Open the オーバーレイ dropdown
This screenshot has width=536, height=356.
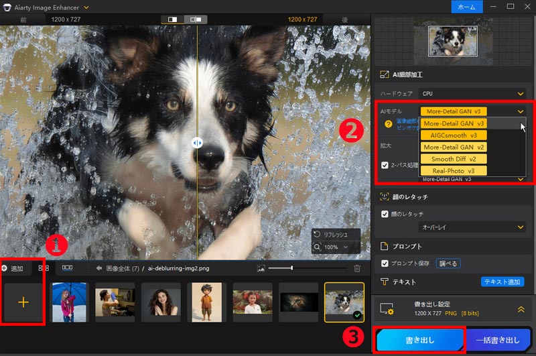pos(472,228)
